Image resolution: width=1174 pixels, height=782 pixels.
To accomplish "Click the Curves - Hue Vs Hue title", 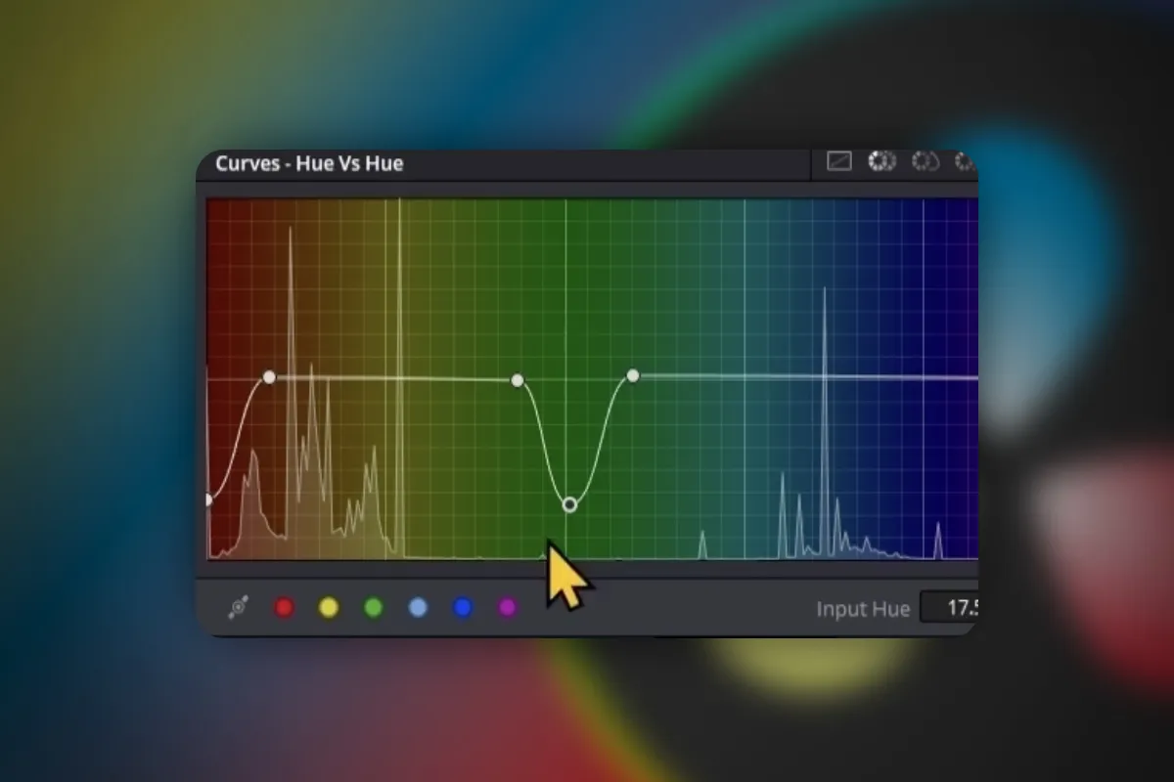I will 309,163.
